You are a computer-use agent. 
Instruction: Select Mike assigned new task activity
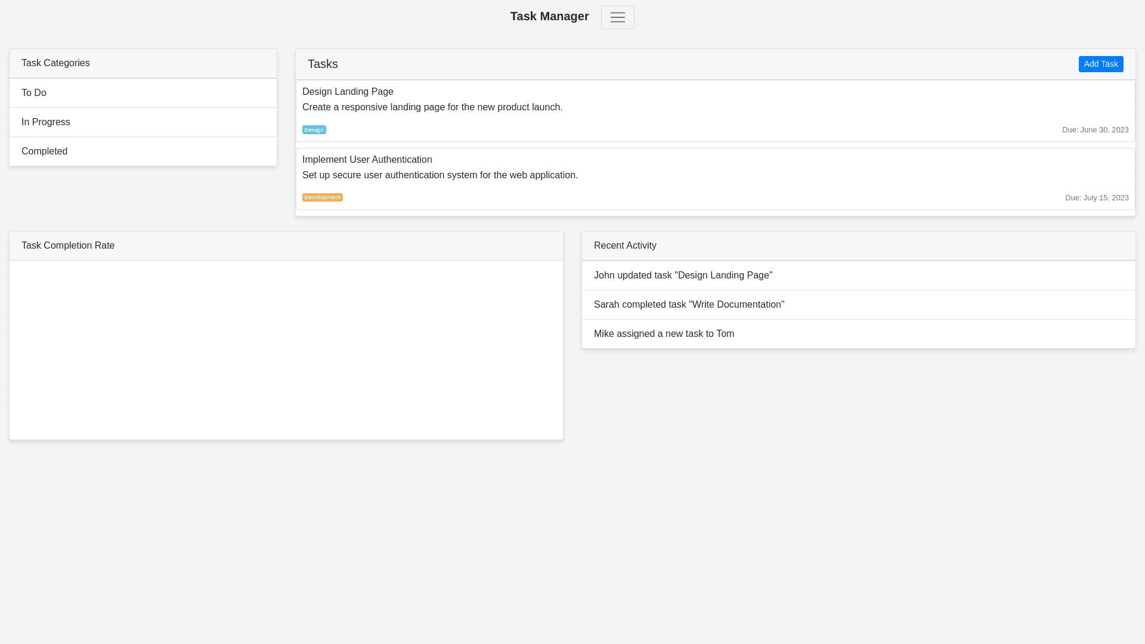[664, 334]
